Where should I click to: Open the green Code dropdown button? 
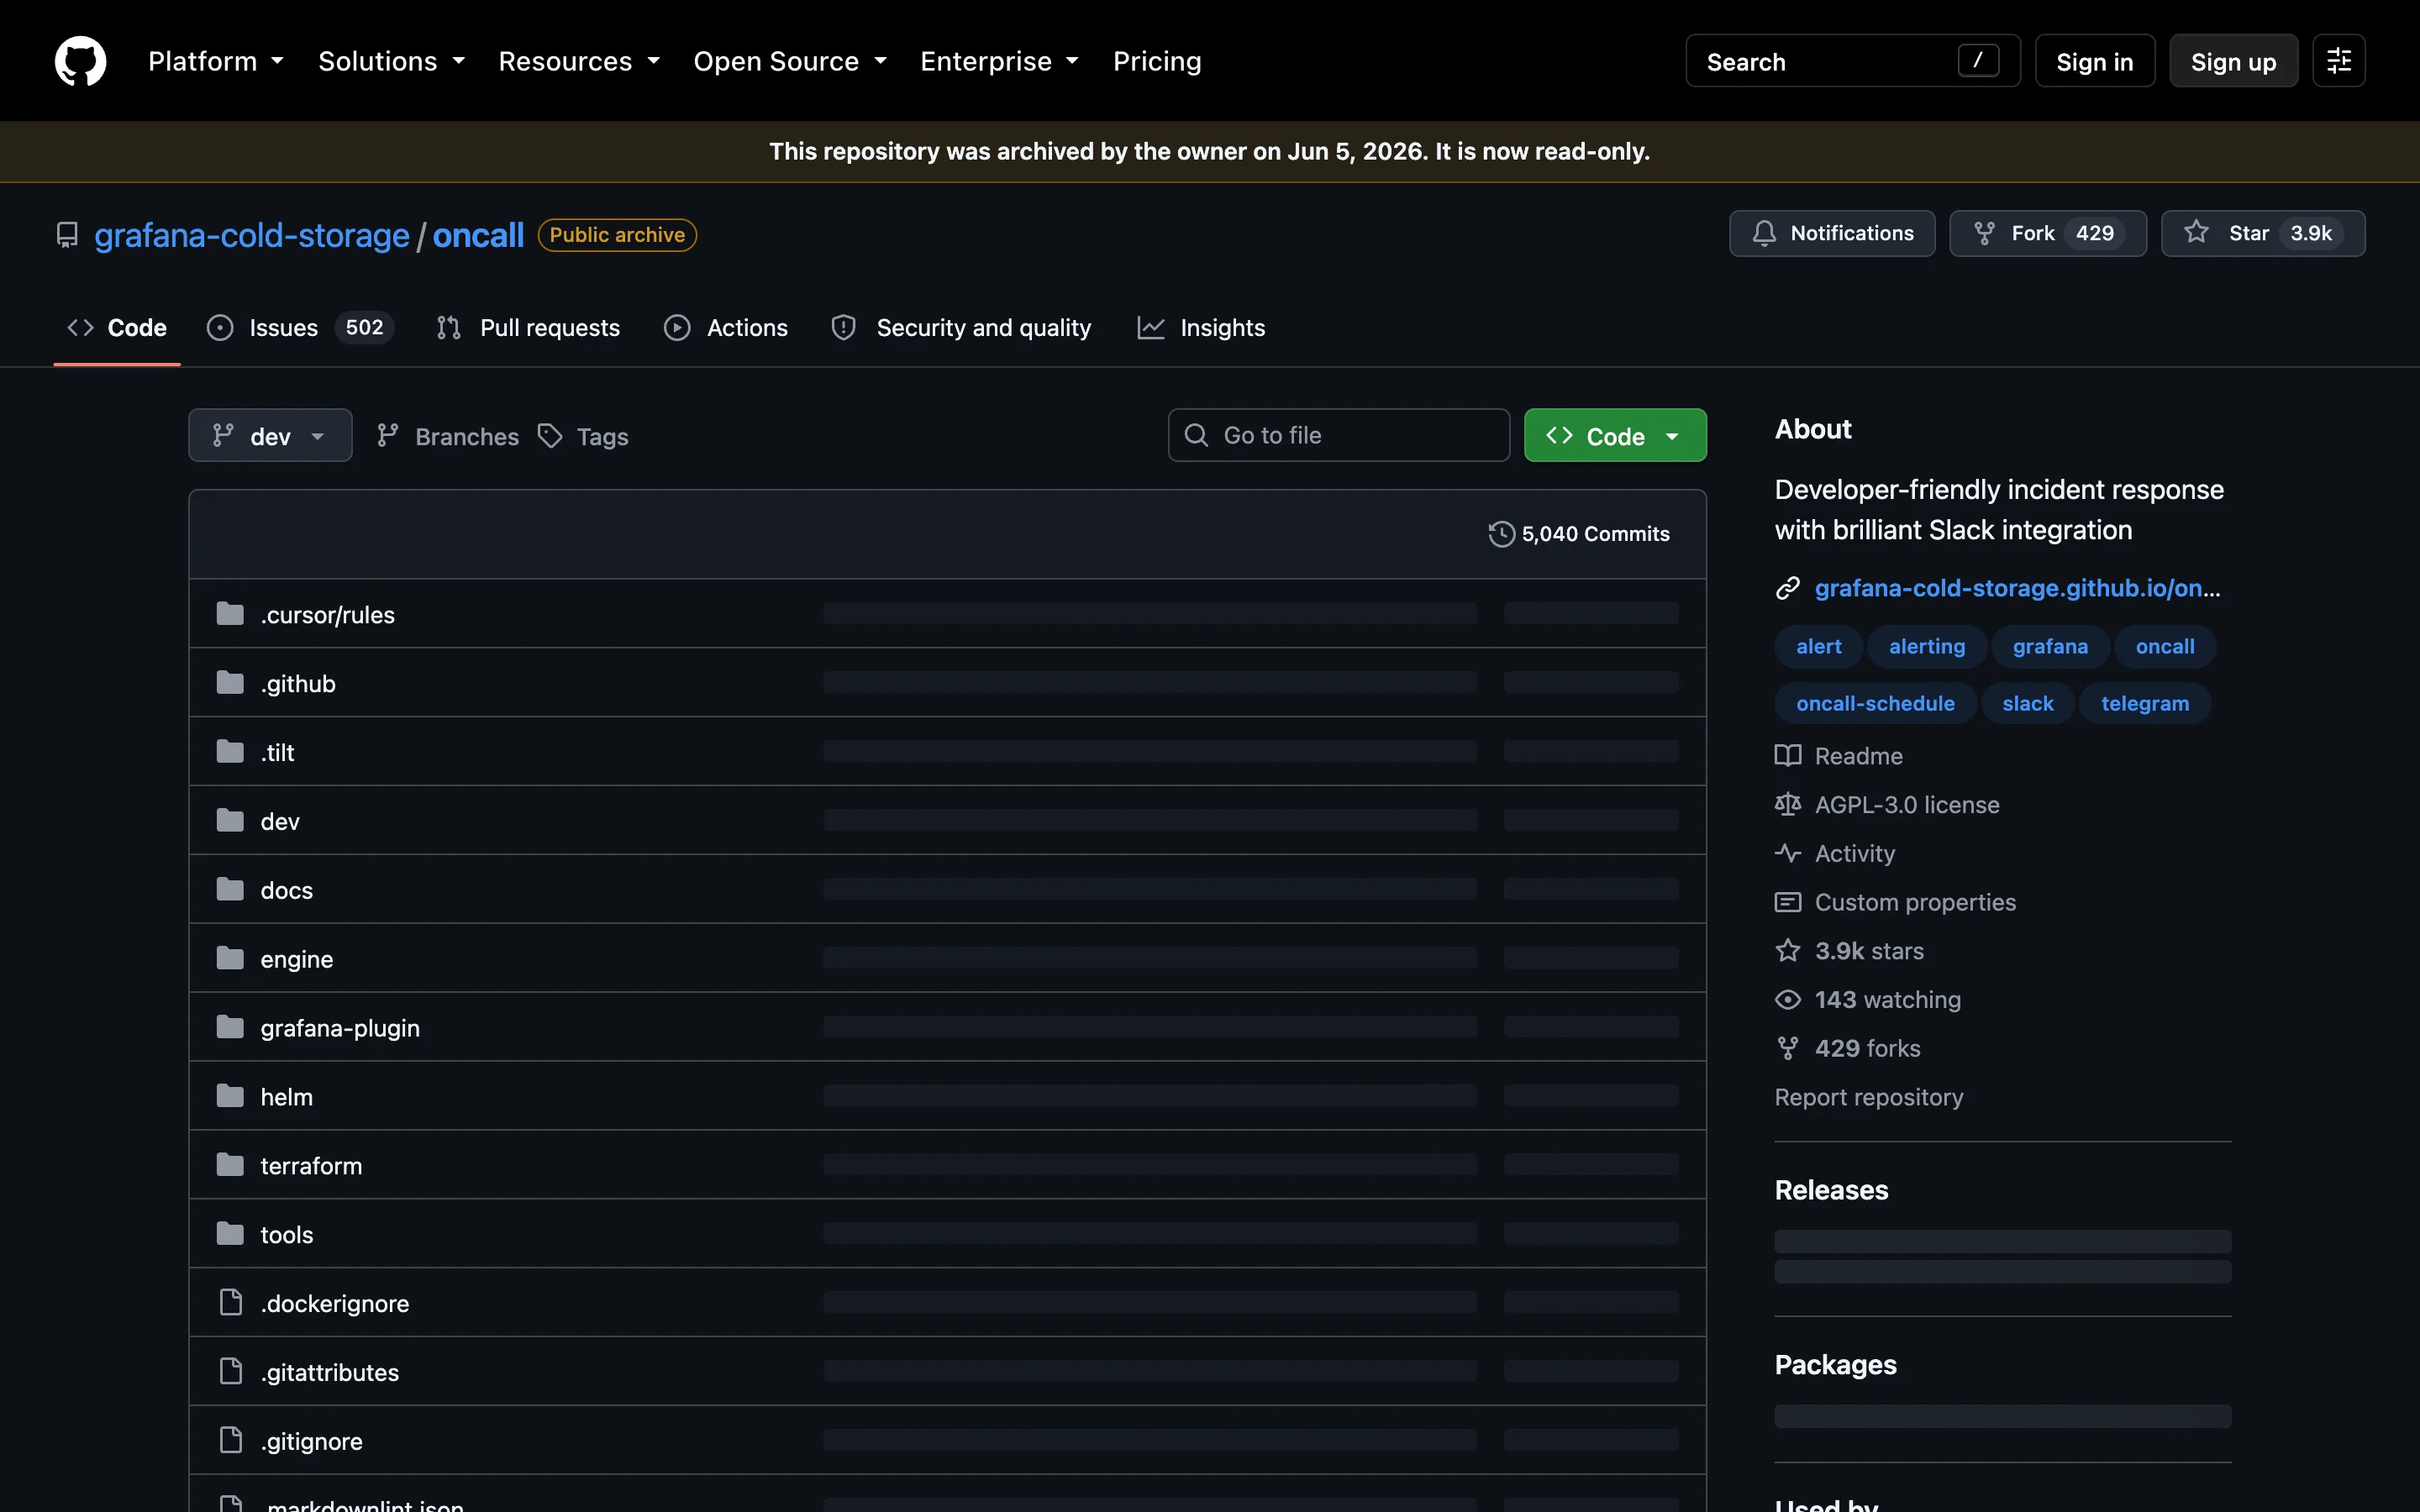coord(1615,436)
